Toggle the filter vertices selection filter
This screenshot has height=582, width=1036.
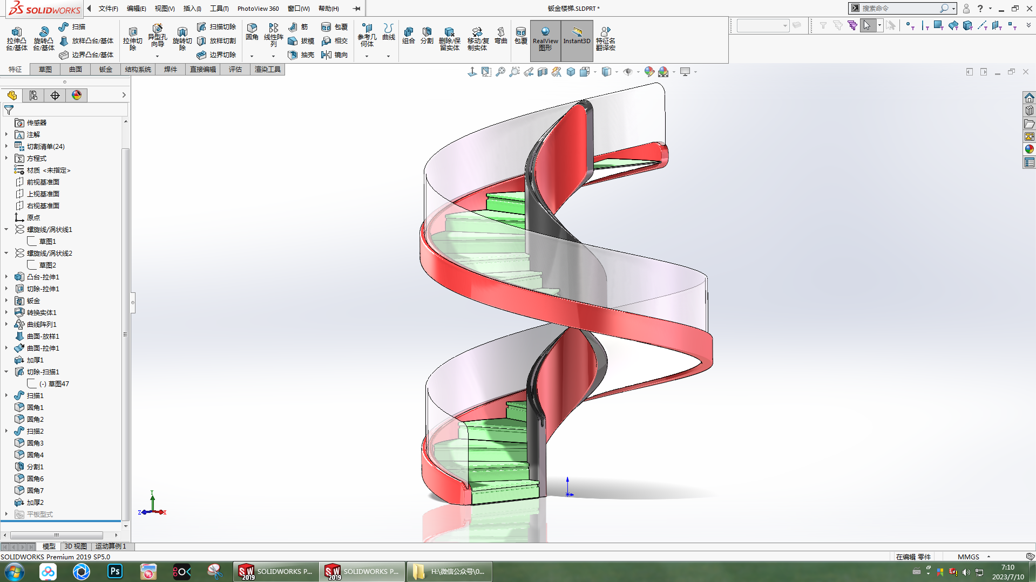pyautogui.click(x=910, y=25)
